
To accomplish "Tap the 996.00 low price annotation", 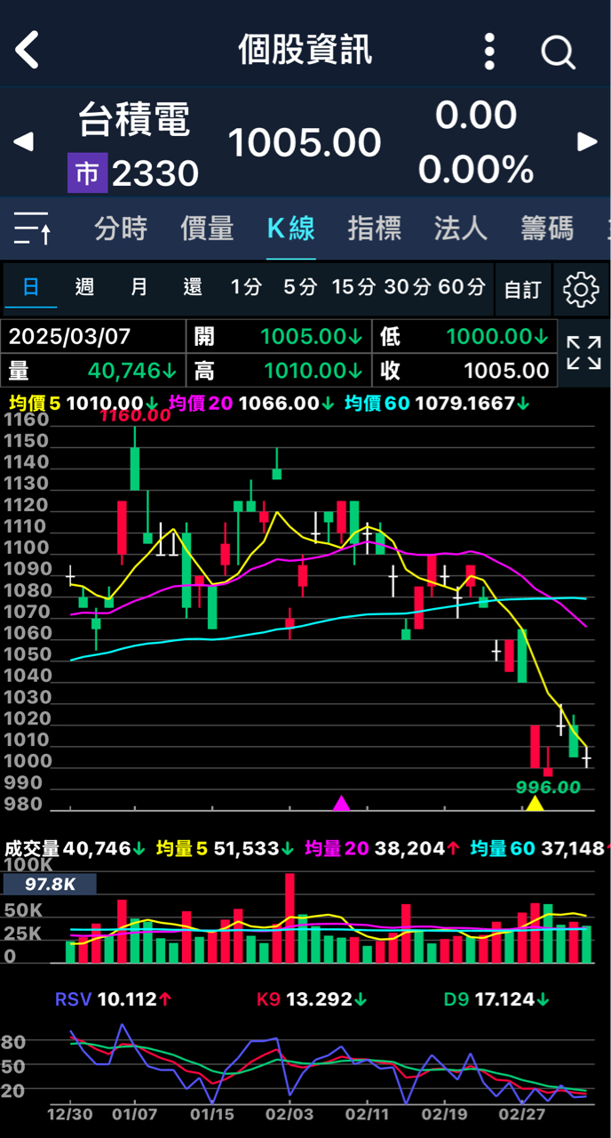I will [x=548, y=787].
